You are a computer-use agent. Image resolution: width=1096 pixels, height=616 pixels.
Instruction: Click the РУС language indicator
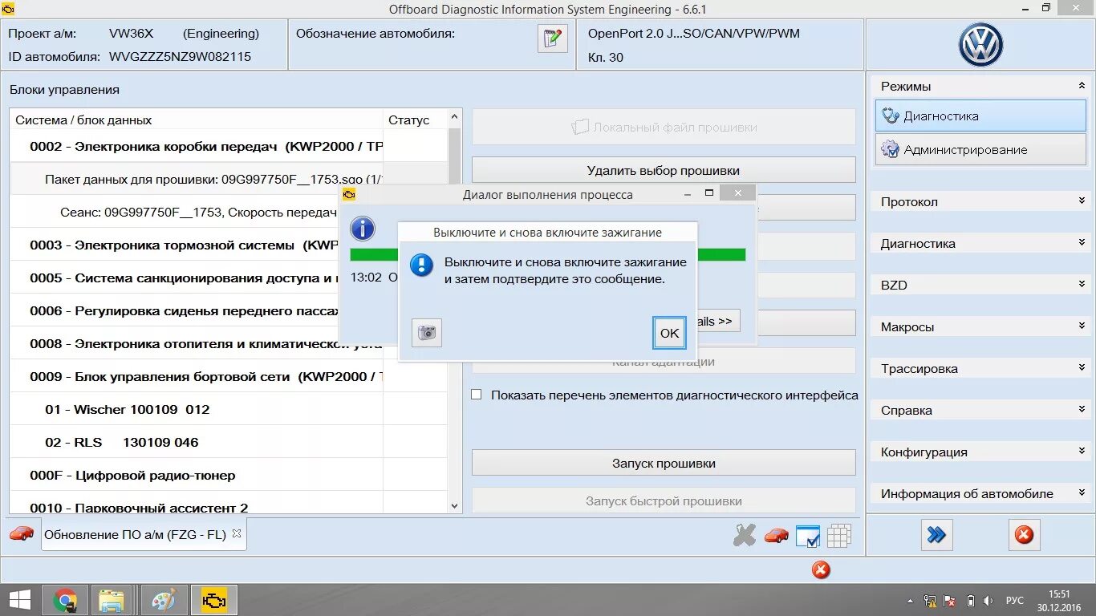coord(1015,601)
